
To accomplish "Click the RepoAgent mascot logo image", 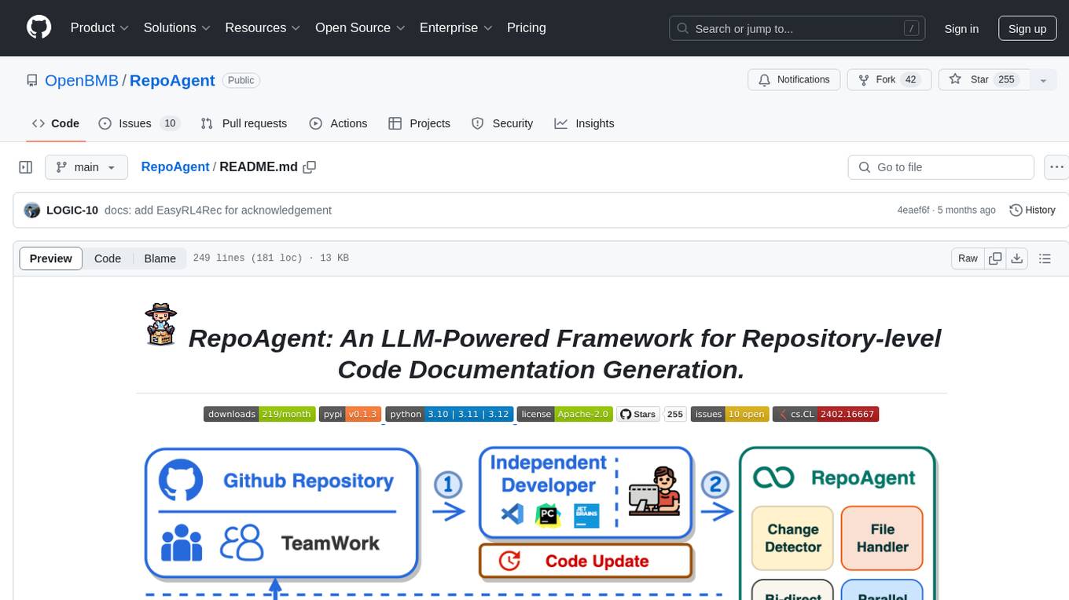I will click(x=161, y=324).
